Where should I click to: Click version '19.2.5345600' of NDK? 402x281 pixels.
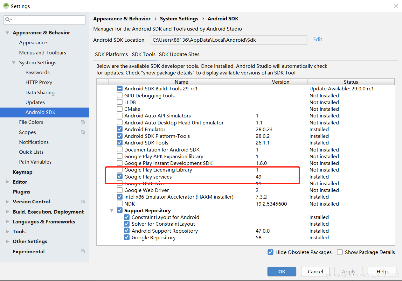point(271,204)
